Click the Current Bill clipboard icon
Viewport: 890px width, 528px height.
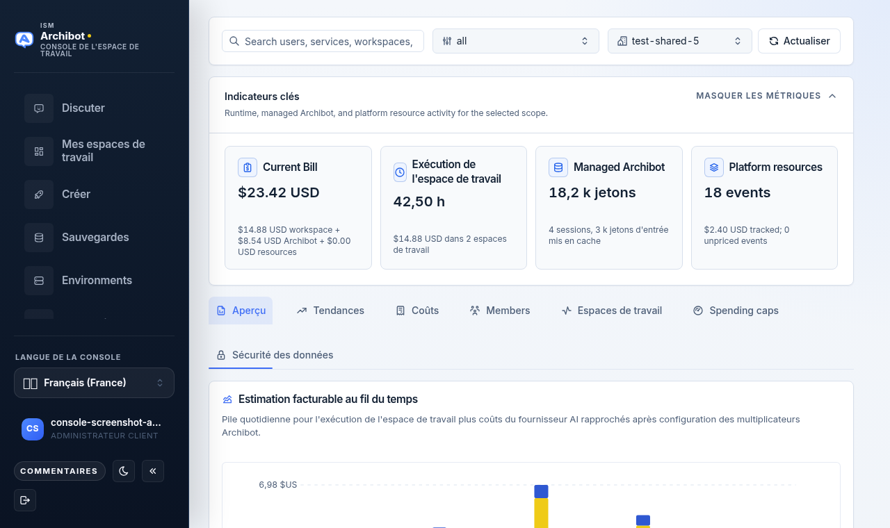[248, 167]
